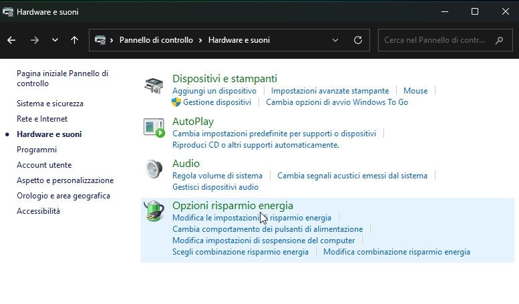This screenshot has width=519, height=304.
Task: Click Aggiungi un dispositivo link
Action: coord(214,91)
